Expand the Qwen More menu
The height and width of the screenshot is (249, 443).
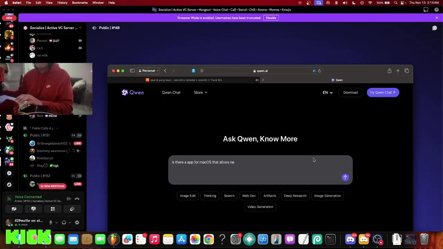(201, 92)
